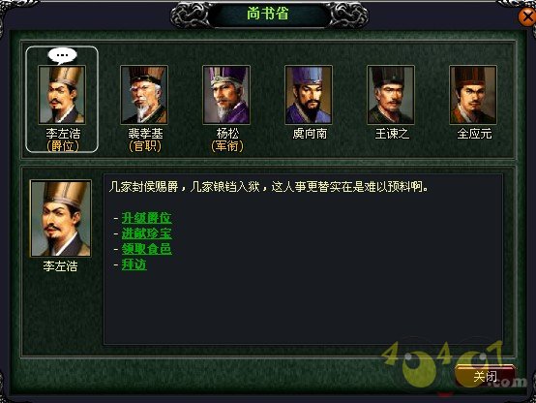Image resolution: width=536 pixels, height=403 pixels.
Task: Select the 全应元 portrait
Action: pos(473,95)
